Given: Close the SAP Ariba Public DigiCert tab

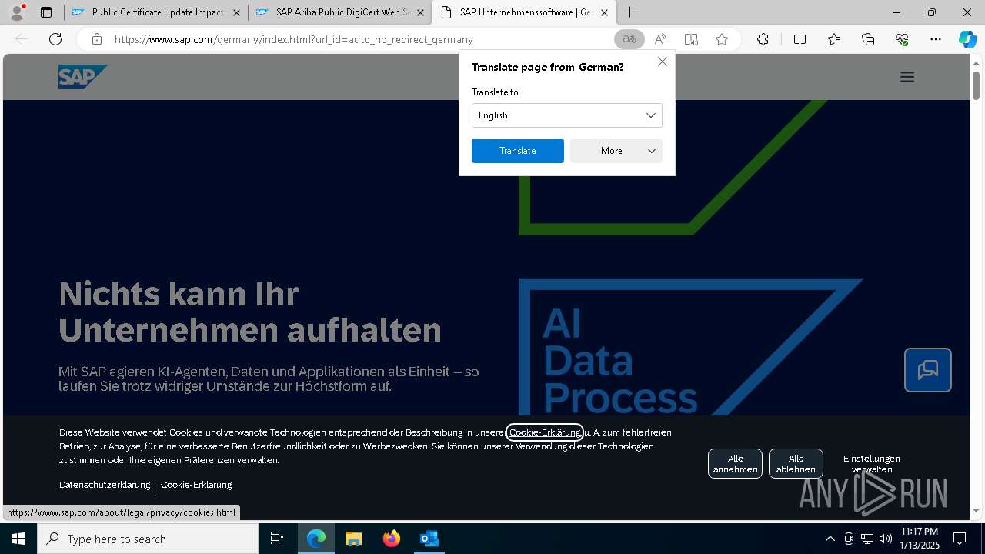Looking at the screenshot, I should (x=420, y=12).
